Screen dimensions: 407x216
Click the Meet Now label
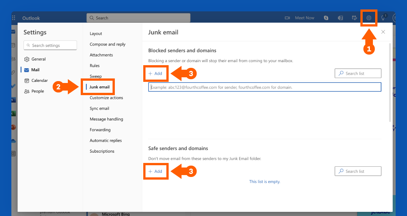click(304, 18)
